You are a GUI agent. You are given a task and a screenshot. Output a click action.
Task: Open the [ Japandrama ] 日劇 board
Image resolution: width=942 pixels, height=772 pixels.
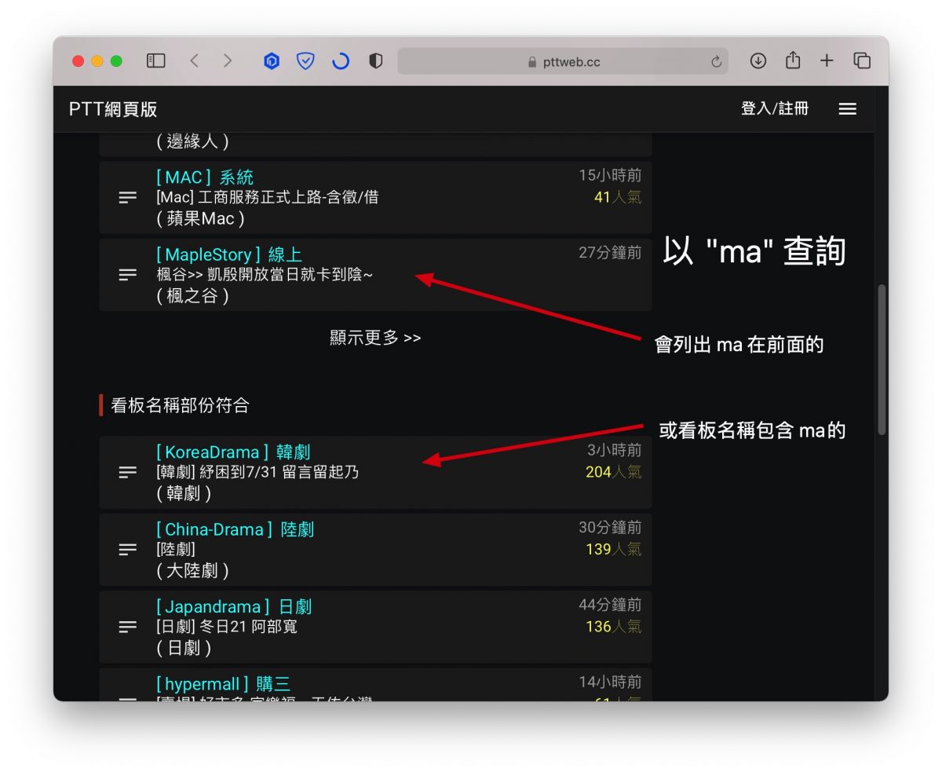[234, 607]
